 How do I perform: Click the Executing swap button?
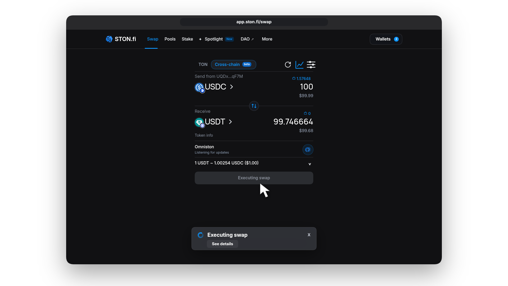254,178
